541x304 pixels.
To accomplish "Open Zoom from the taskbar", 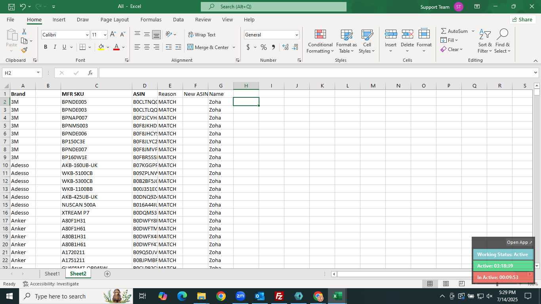I will (x=240, y=296).
